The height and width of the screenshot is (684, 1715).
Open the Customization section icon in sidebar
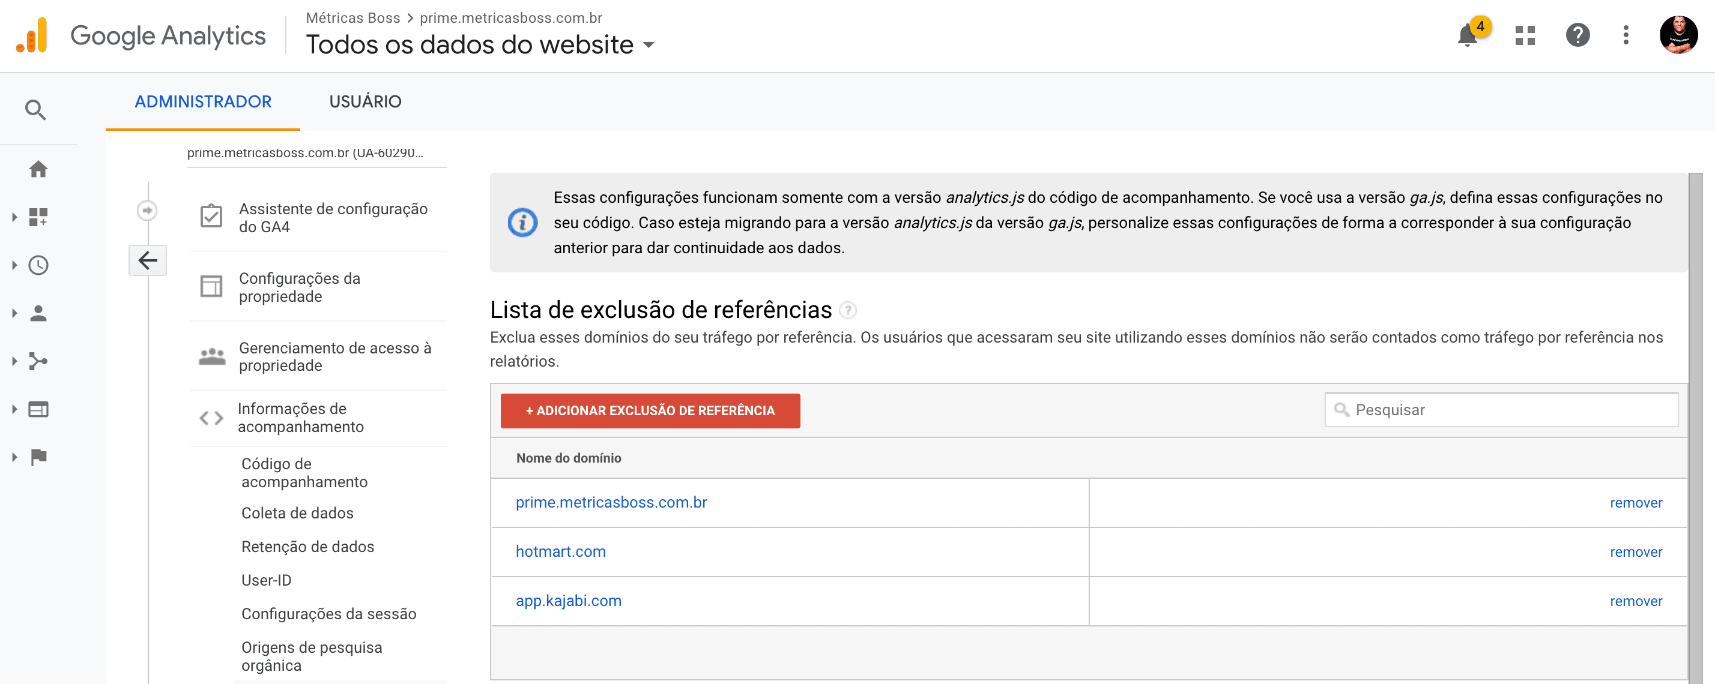[38, 217]
